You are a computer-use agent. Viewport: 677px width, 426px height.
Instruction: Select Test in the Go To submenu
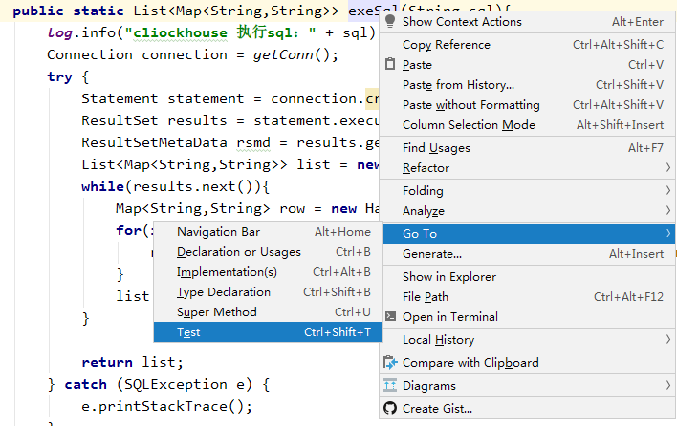(189, 332)
